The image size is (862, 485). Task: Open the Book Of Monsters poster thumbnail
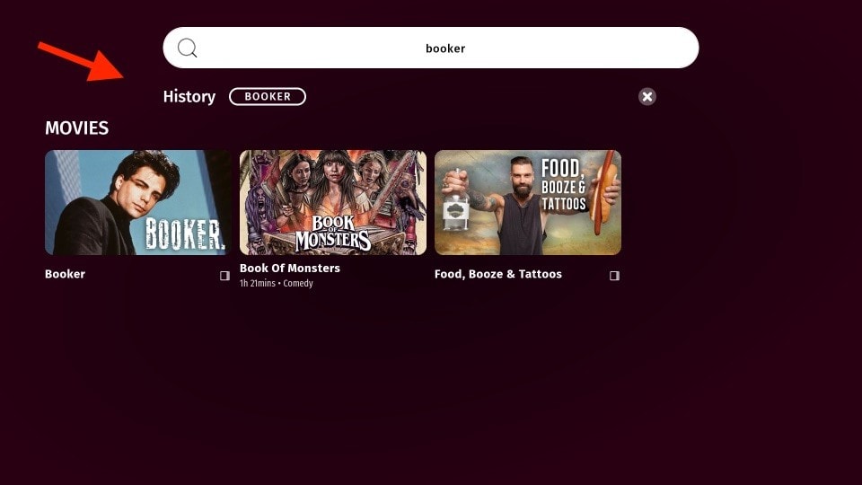(332, 202)
